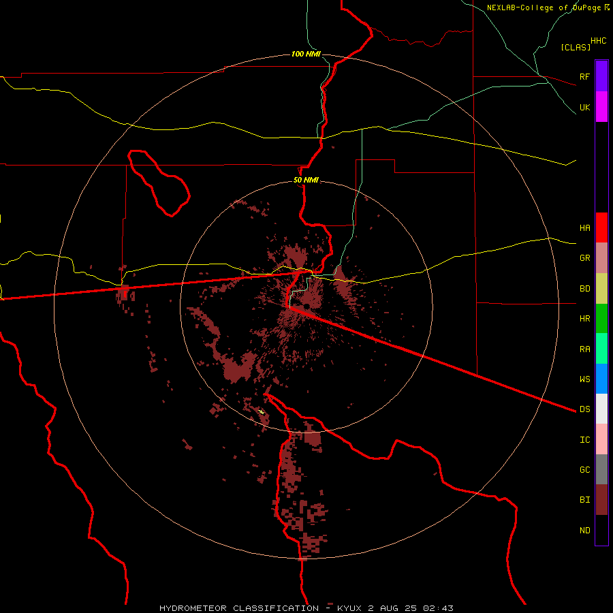Click the GR legend label

click(584, 258)
